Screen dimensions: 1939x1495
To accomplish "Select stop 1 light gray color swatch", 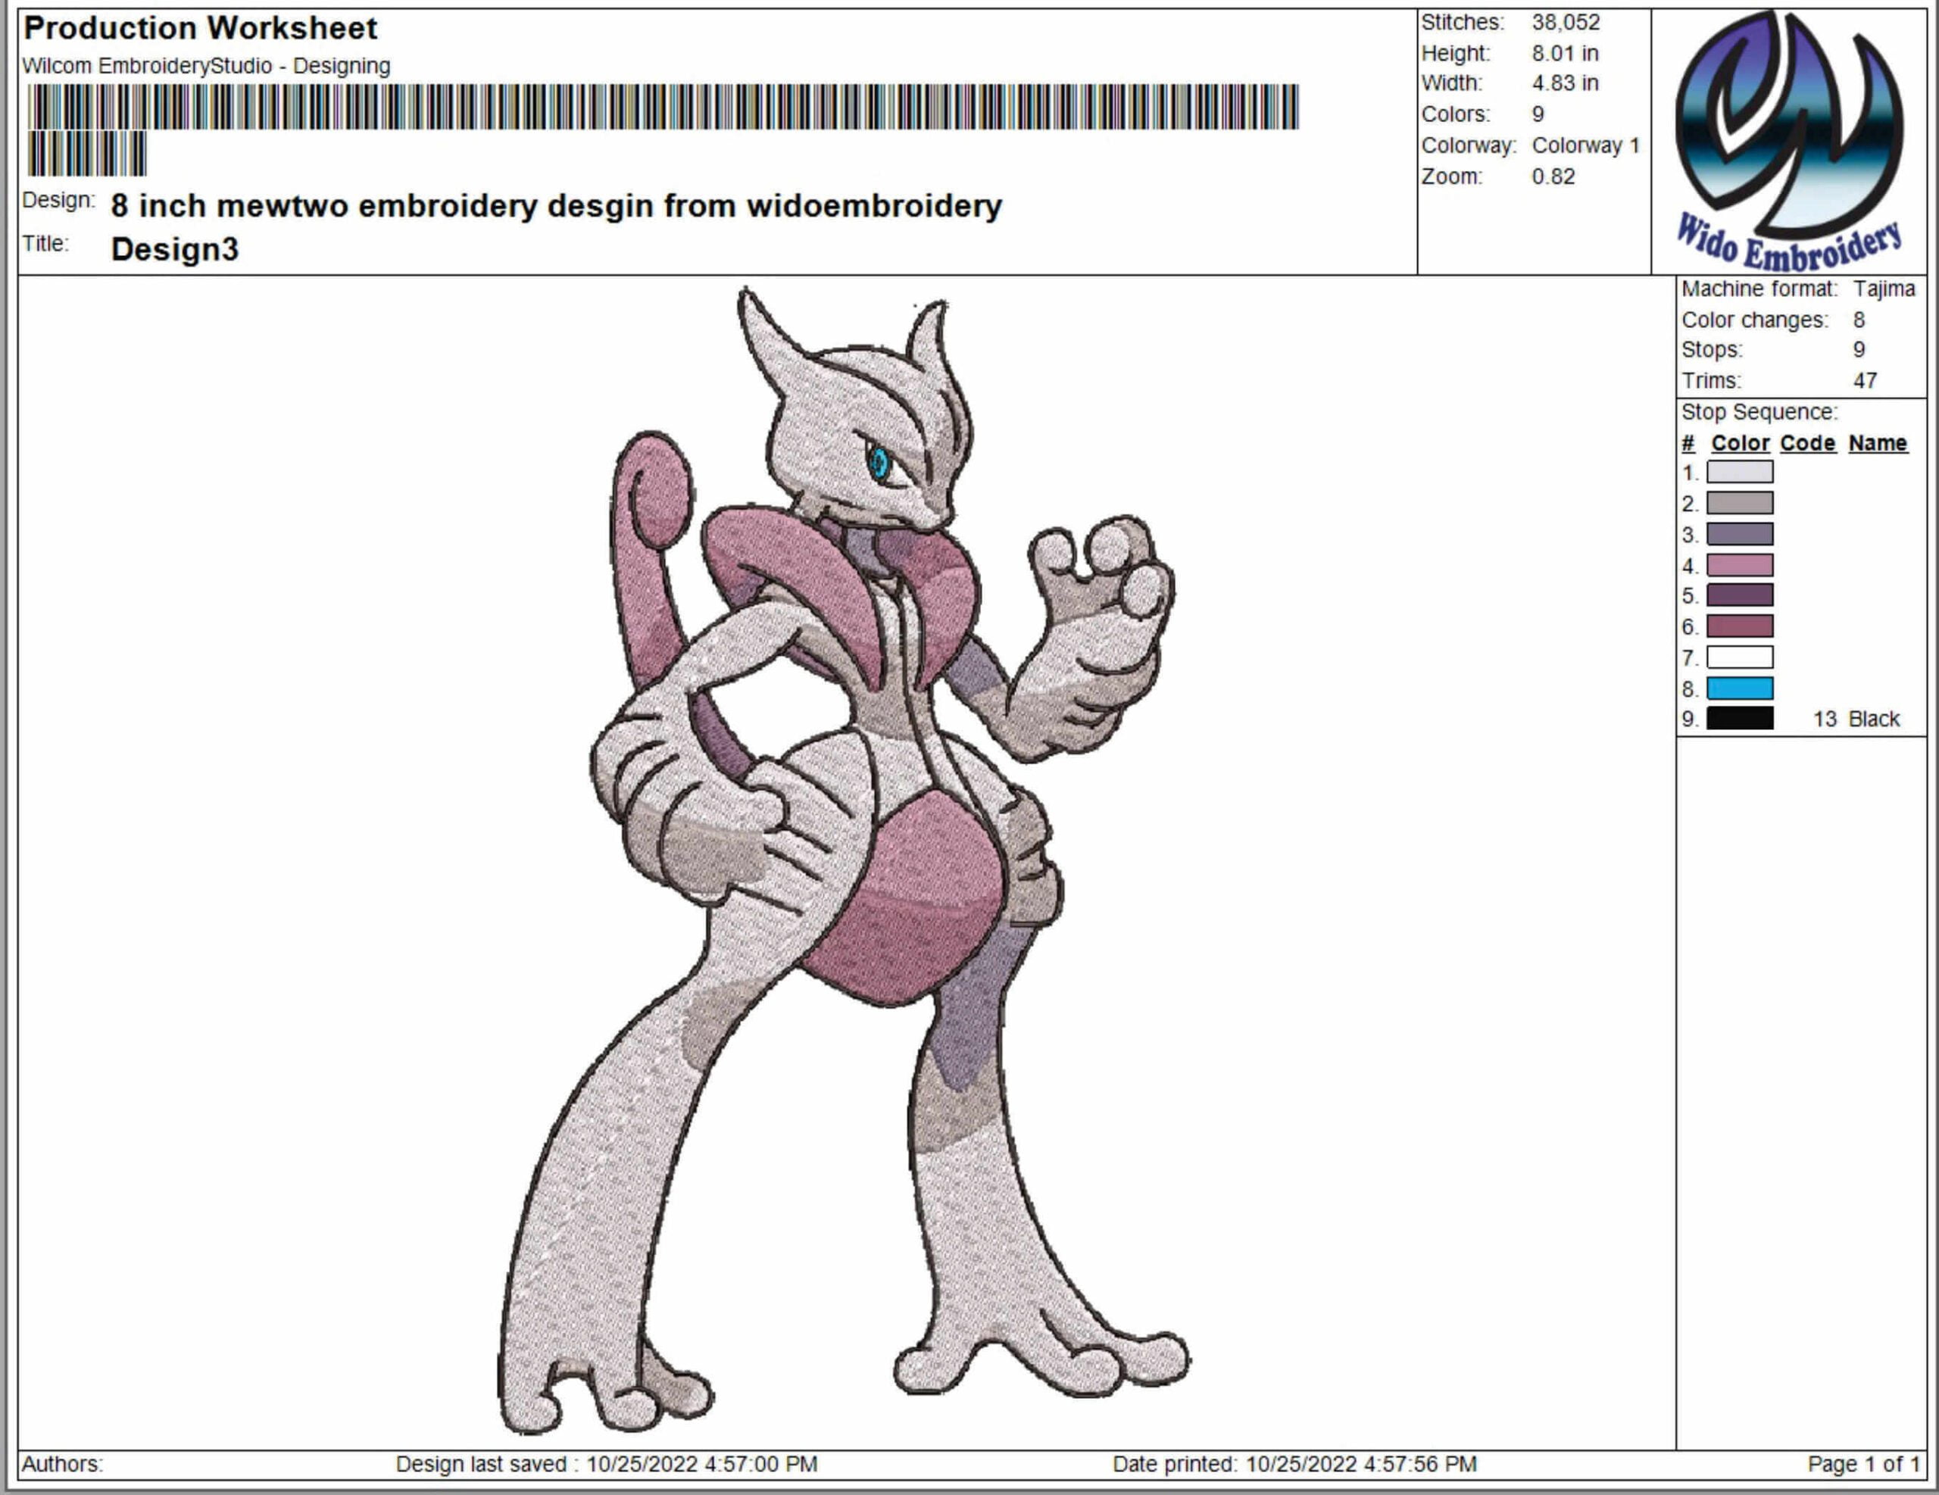I will [x=1739, y=473].
